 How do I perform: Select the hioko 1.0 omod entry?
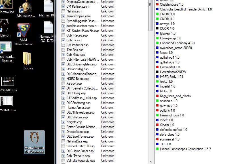[166, 82]
